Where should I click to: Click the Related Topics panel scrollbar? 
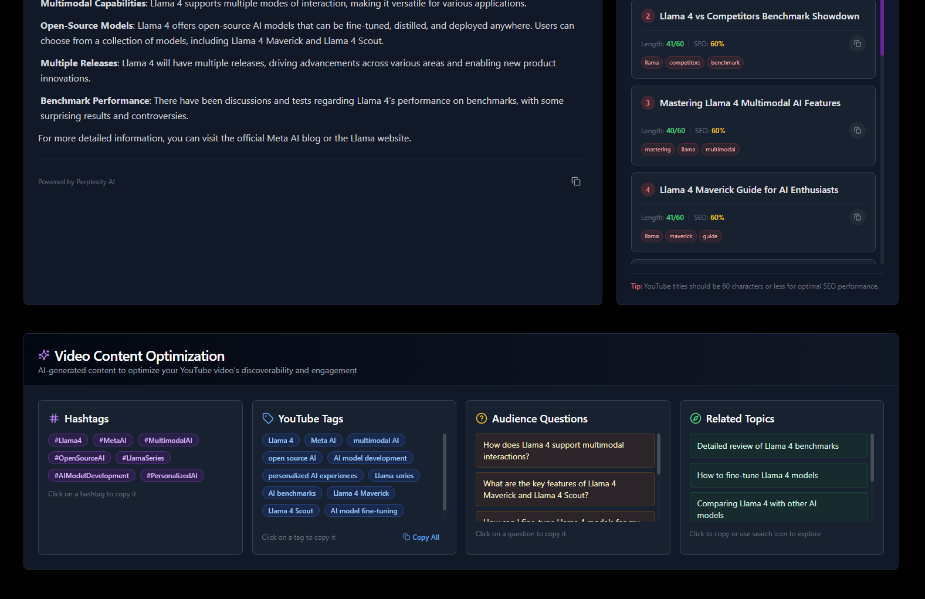pyautogui.click(x=872, y=458)
